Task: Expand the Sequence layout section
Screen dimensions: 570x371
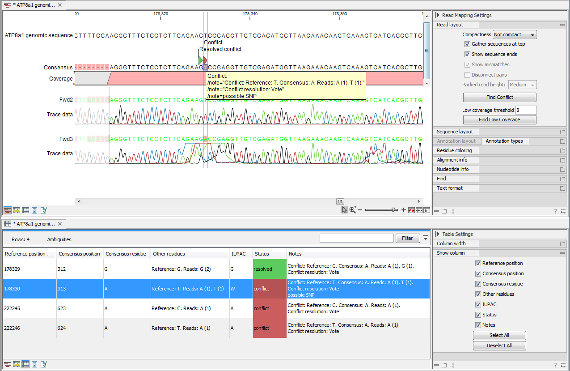Action: [x=455, y=132]
